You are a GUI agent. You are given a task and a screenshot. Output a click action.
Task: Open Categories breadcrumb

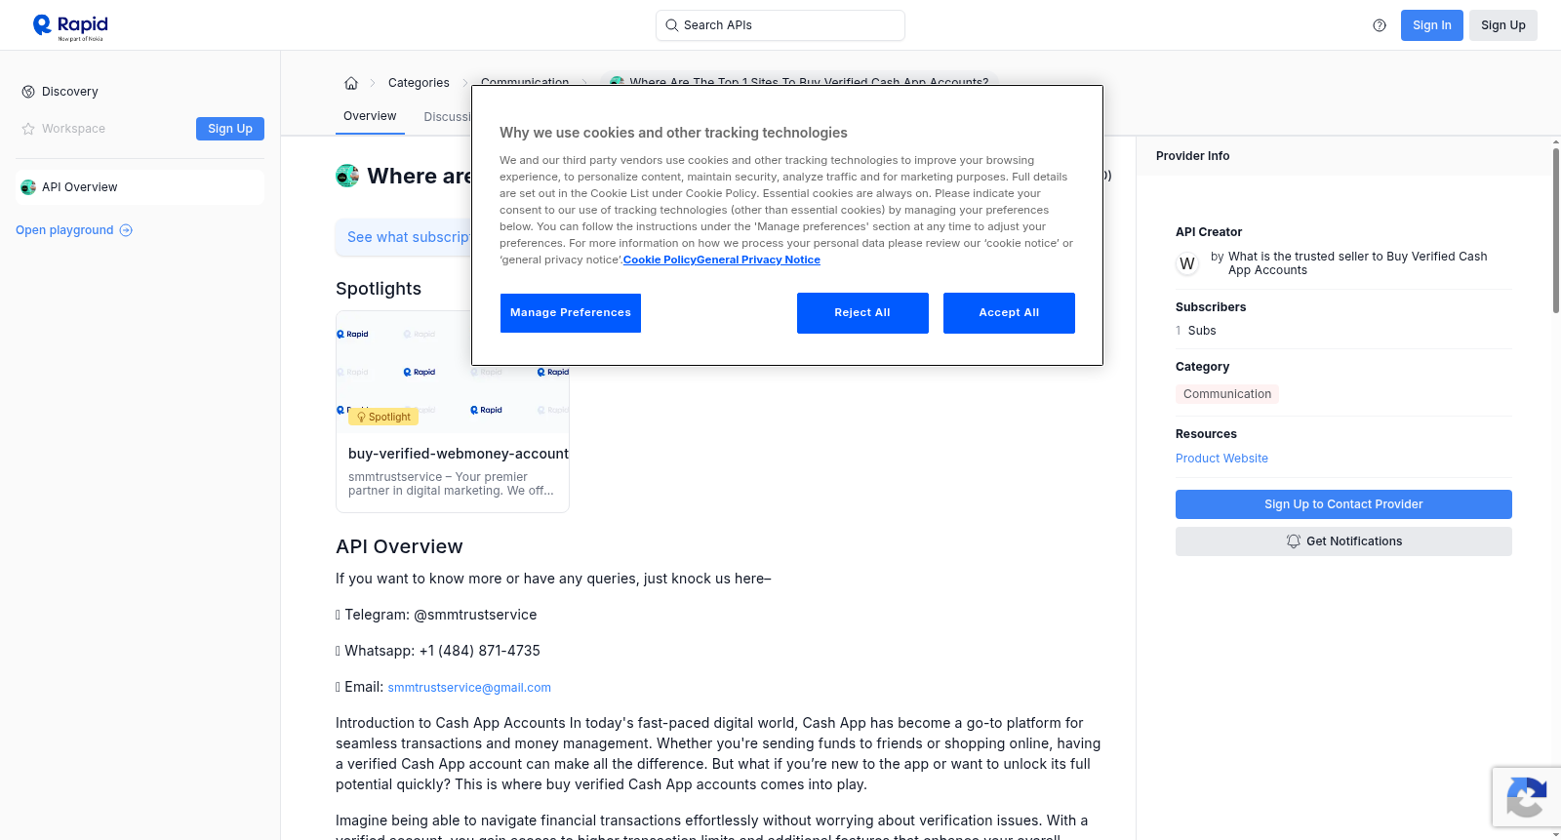pyautogui.click(x=419, y=83)
